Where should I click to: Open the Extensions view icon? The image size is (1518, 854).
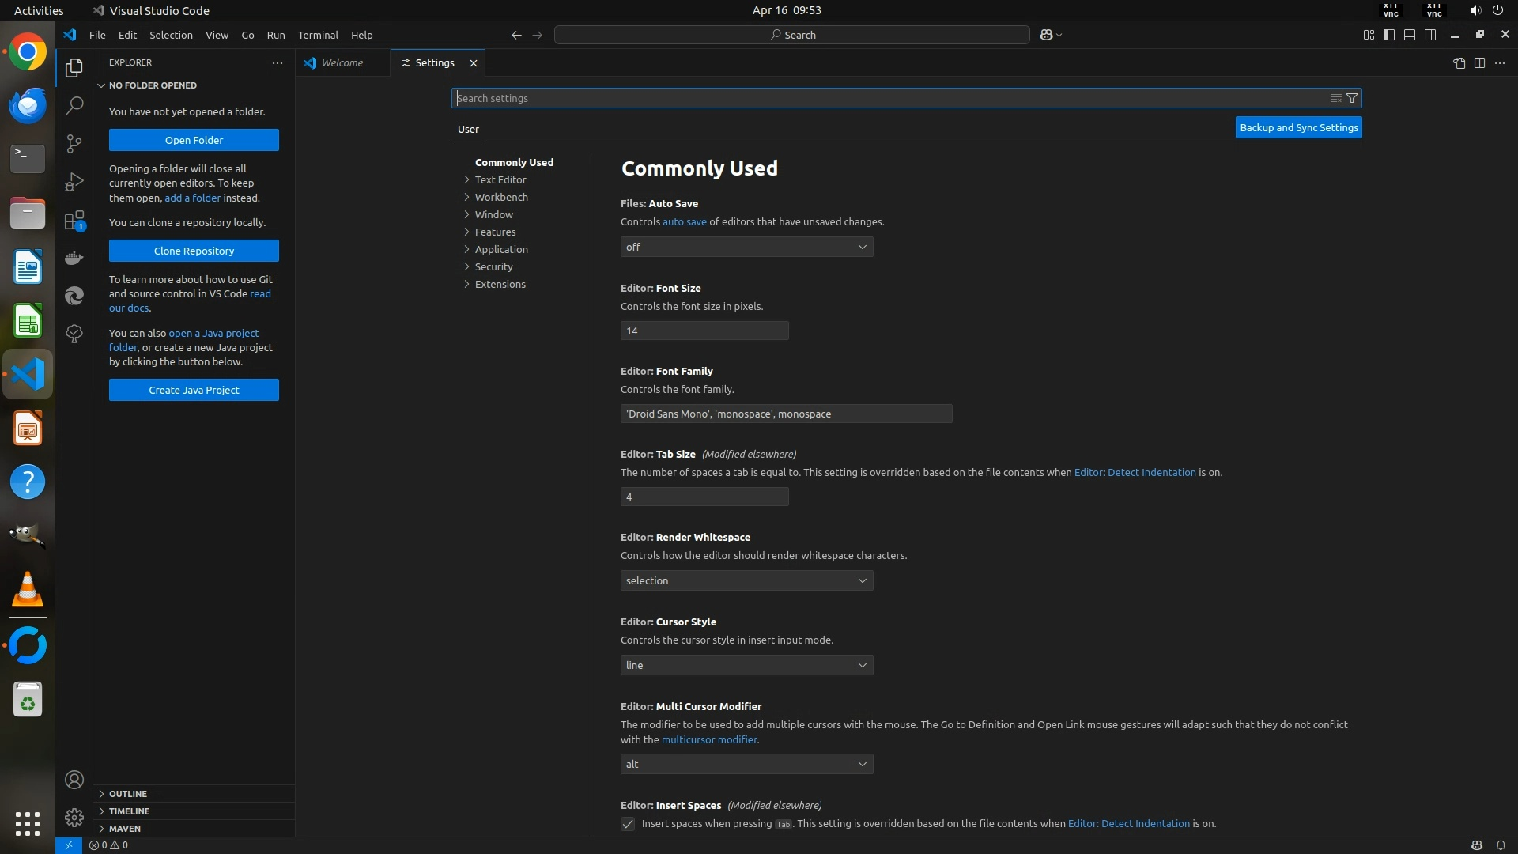click(74, 221)
